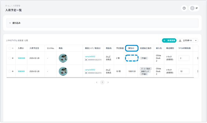Screen dimensions: 207x123
Task: Click the plus icon on 新規登録
Action: coord(164,40)
